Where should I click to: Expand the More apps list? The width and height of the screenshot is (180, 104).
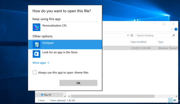click(x=41, y=63)
